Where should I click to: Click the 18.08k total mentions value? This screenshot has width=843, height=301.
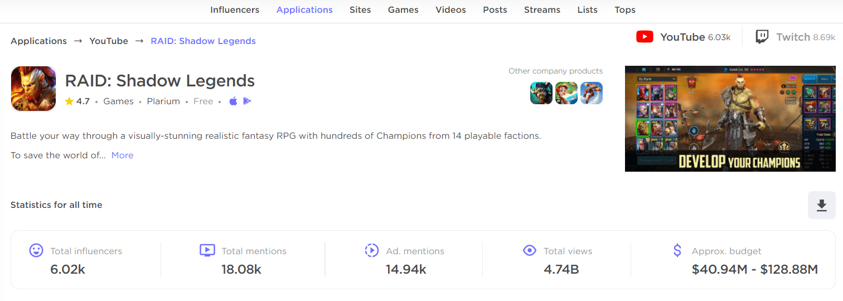coord(241,270)
